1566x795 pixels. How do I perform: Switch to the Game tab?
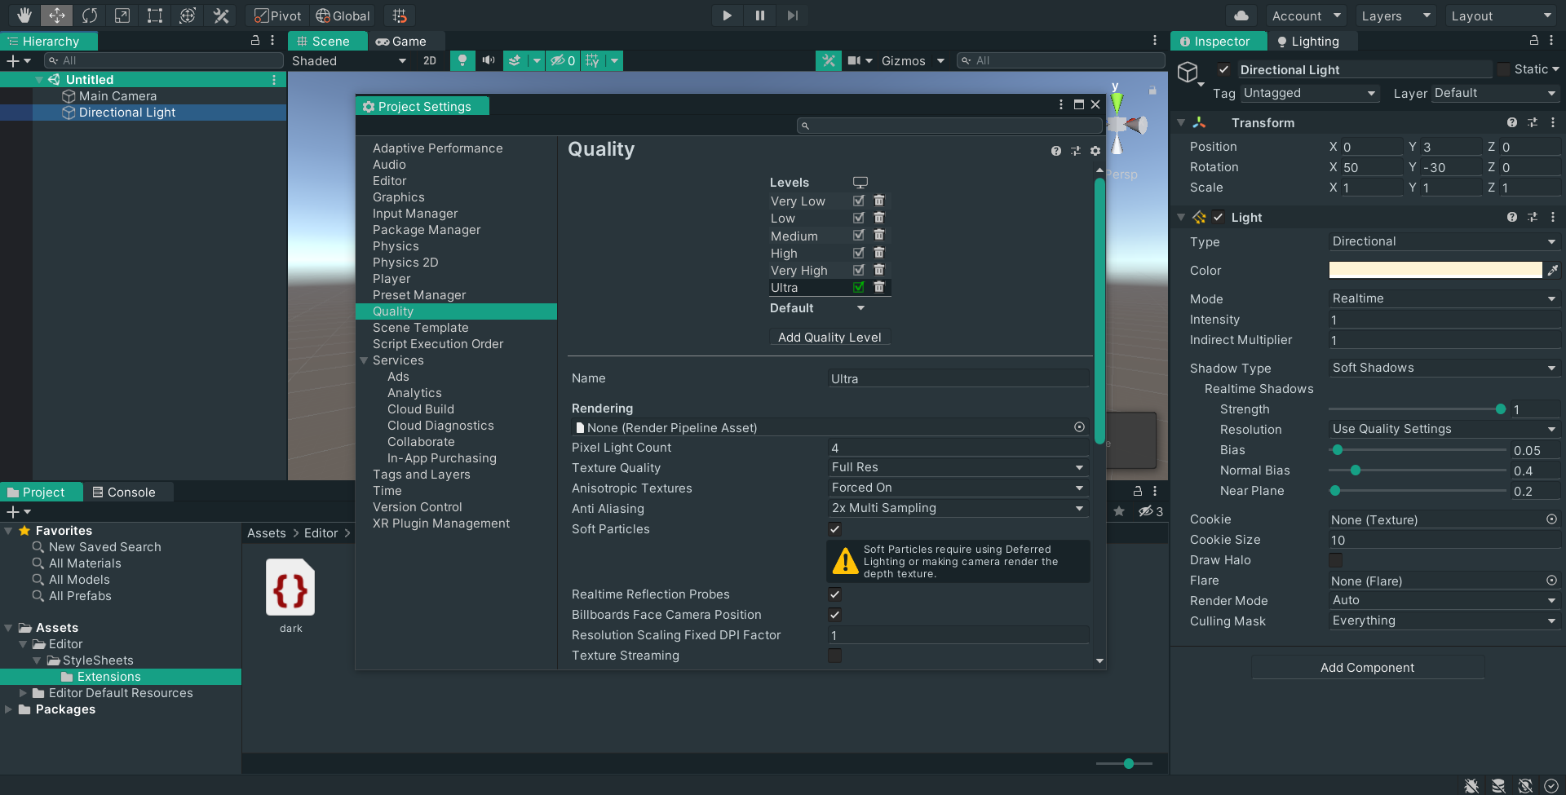405,41
